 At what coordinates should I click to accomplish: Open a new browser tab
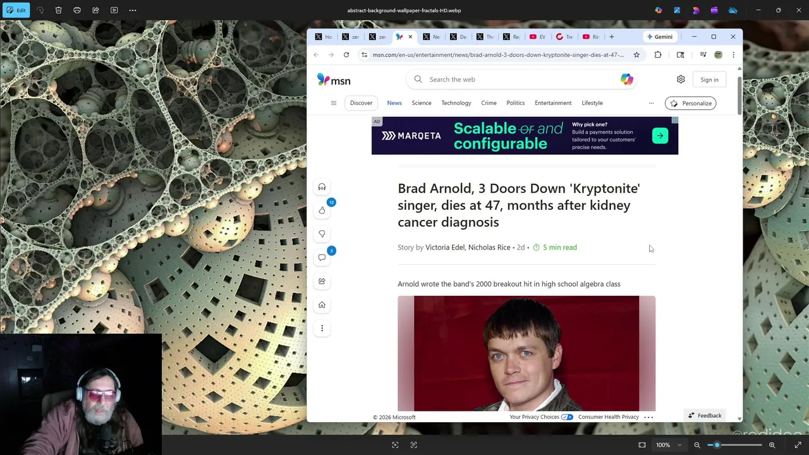coord(611,37)
